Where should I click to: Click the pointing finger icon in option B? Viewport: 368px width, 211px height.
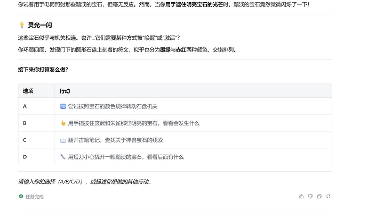[x=63, y=123]
